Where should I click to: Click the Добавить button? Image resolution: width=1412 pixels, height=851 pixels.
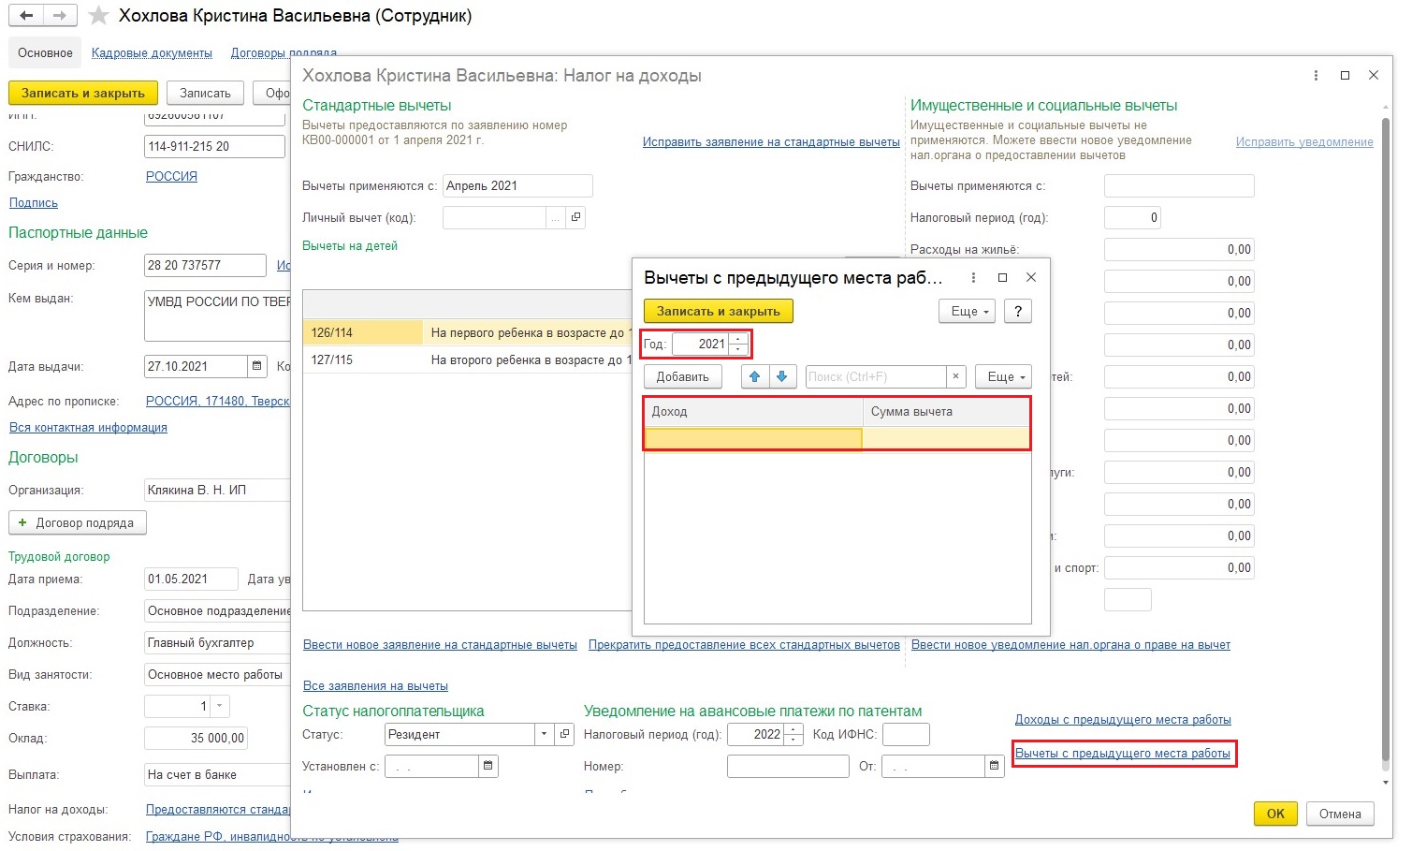click(683, 376)
